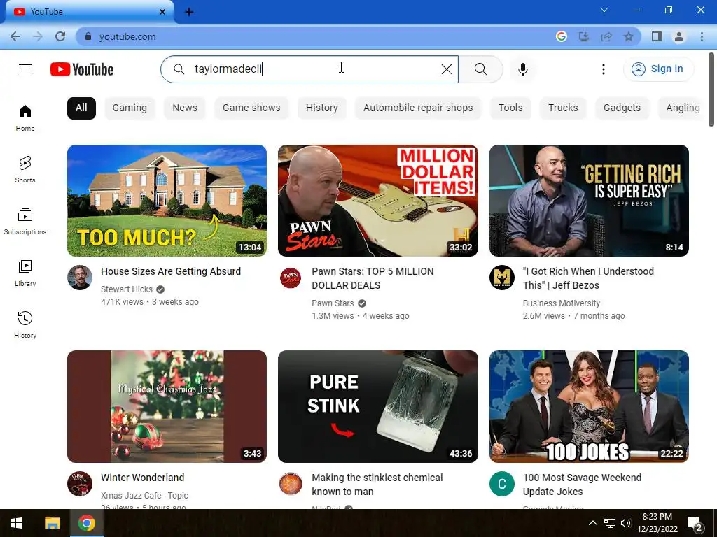Select the Trucks filter chip

coord(563,108)
